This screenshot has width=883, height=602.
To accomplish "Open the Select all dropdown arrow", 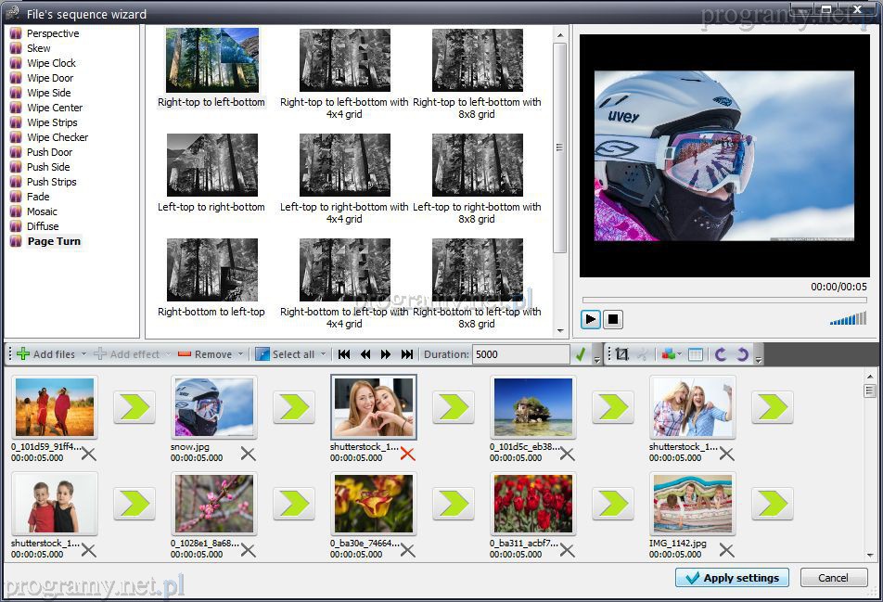I will pos(322,354).
